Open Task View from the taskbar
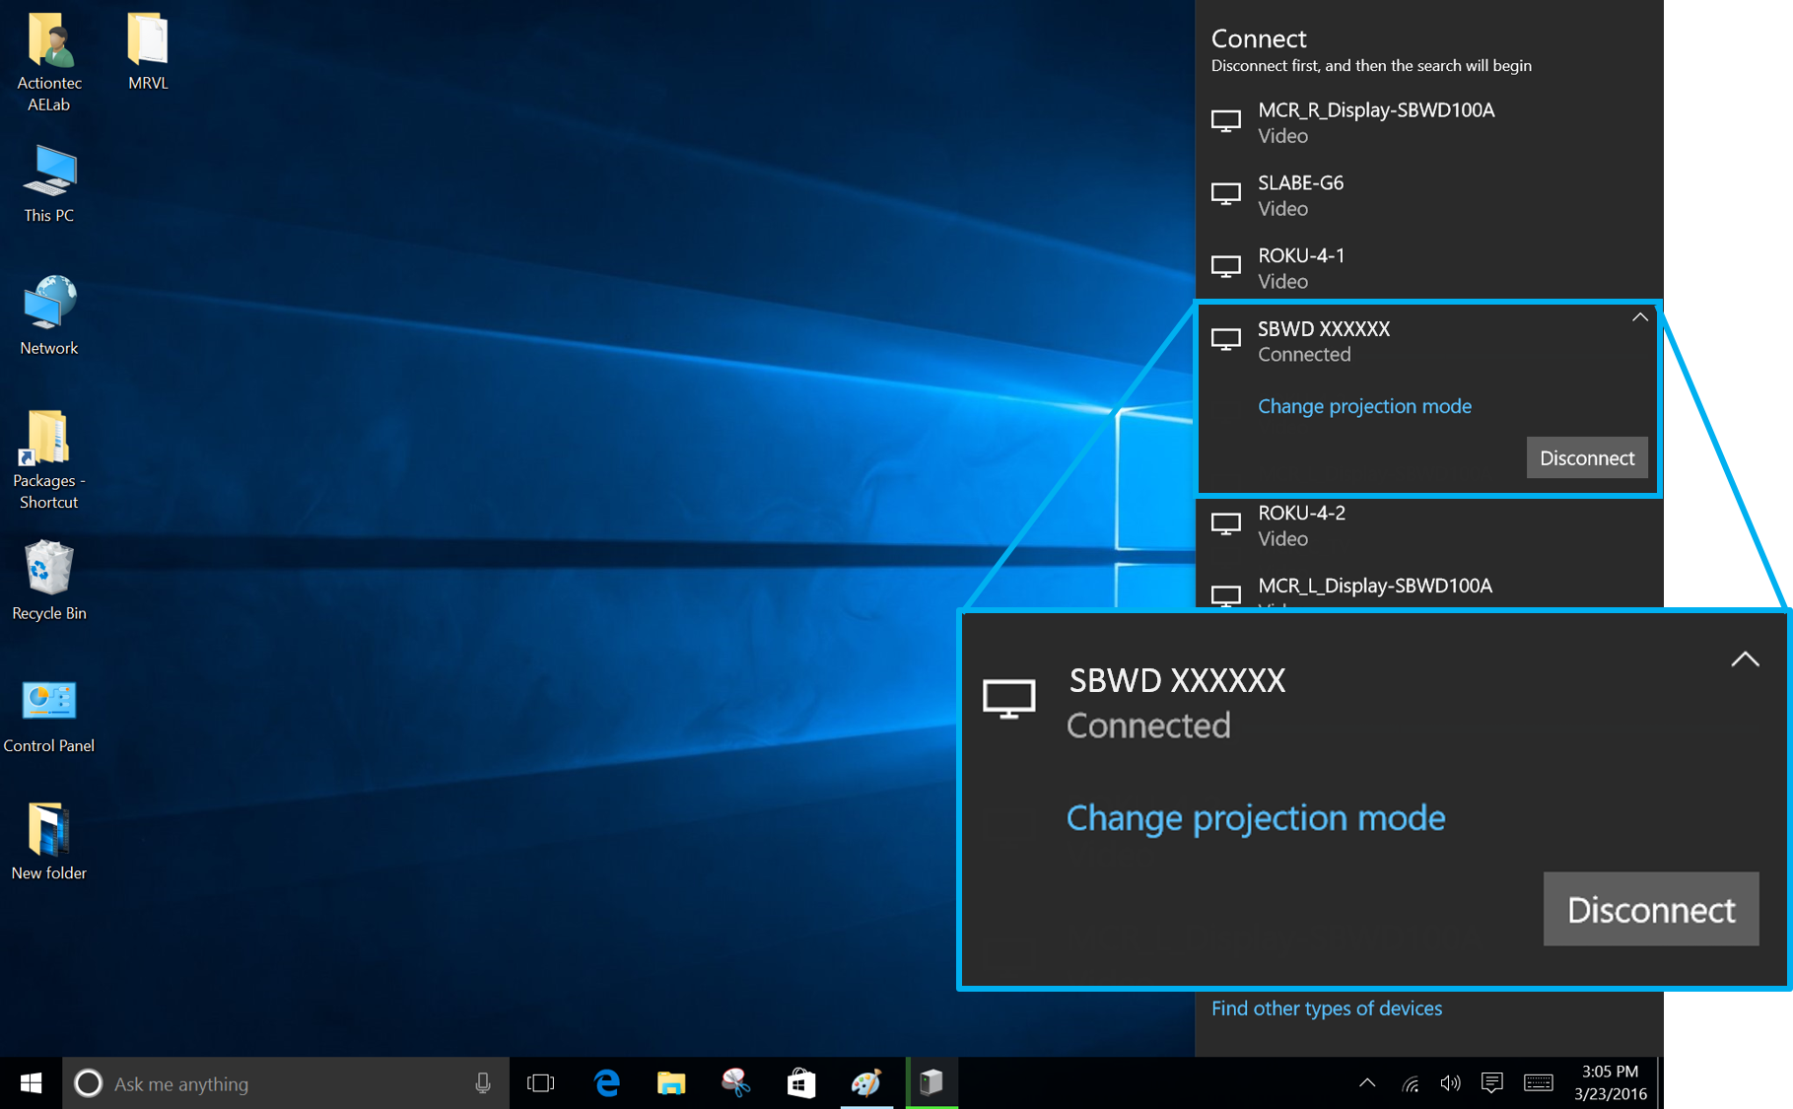1793x1109 pixels. 540,1083
